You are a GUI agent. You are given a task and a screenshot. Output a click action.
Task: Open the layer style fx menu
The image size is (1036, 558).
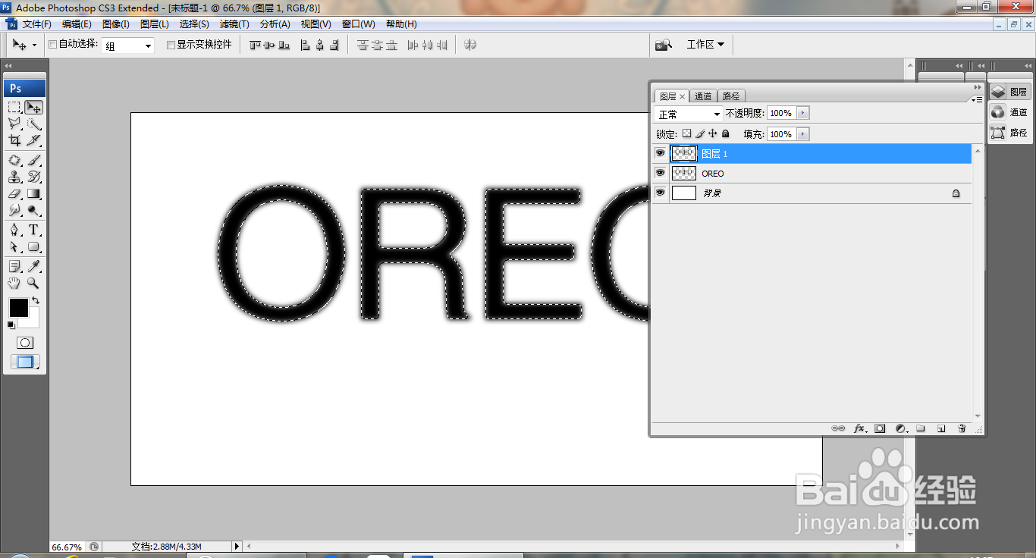(859, 428)
